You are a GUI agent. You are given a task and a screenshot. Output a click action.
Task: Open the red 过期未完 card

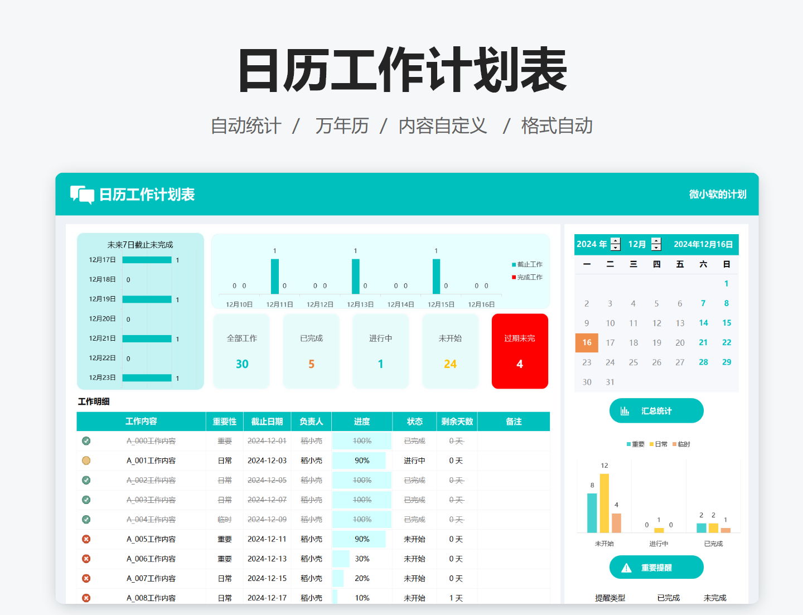520,351
